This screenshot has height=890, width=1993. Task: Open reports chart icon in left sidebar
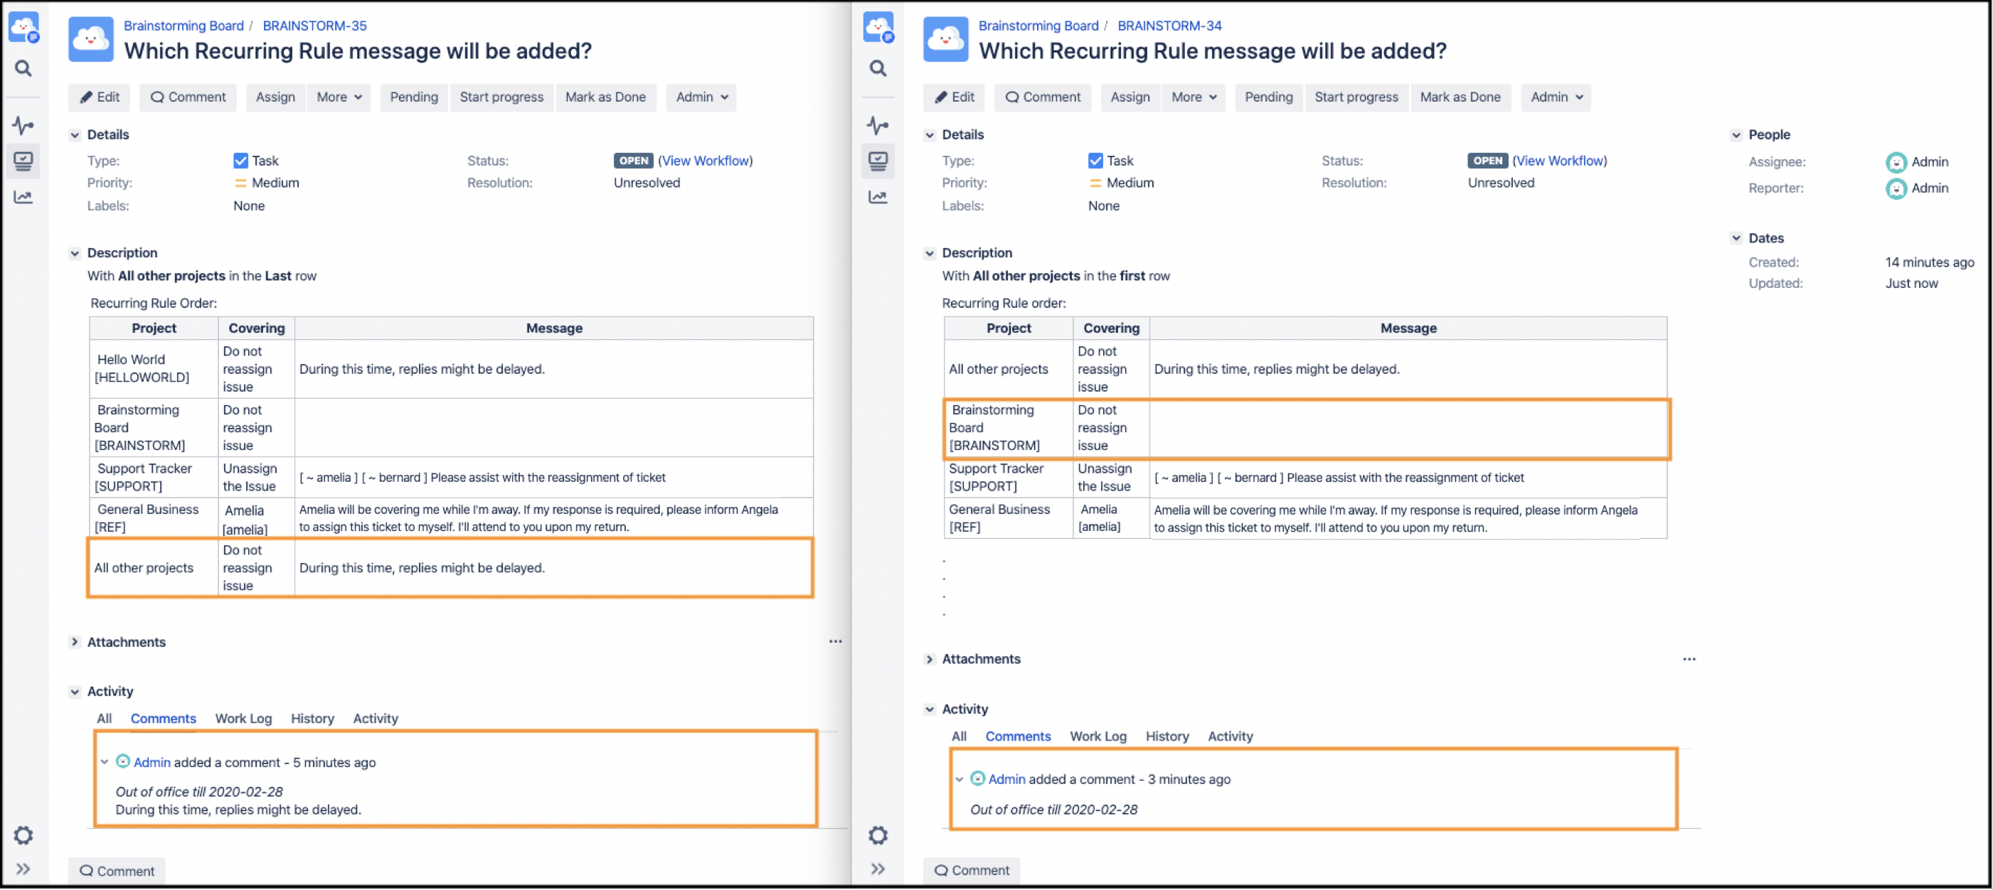[x=23, y=197]
